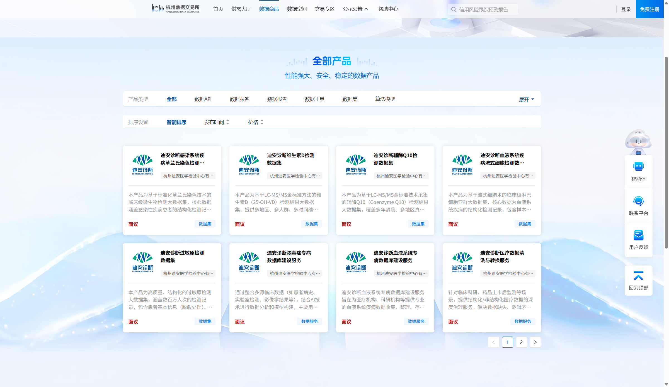Viewport: 669px width, 387px height.
Task: Click the 杭州数据交易所 logo
Action: (176, 9)
